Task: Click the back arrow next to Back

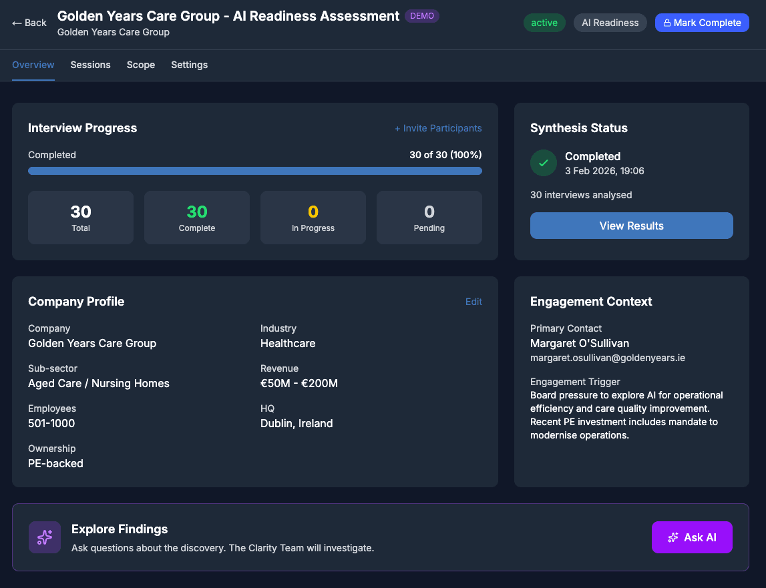Action: click(15, 23)
